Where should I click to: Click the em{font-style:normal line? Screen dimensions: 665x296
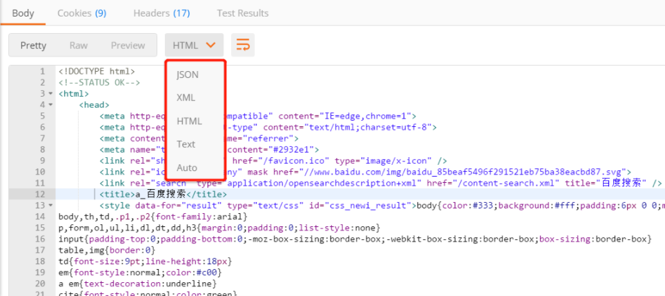(x=140, y=273)
